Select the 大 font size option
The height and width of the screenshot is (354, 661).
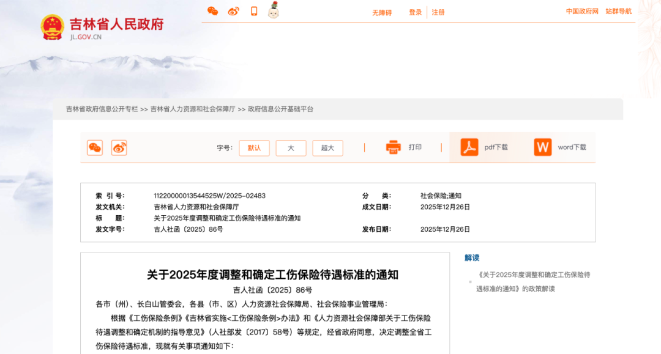pos(291,148)
